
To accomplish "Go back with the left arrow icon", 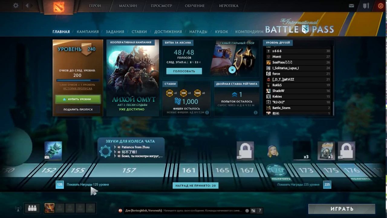I will coord(27,5).
